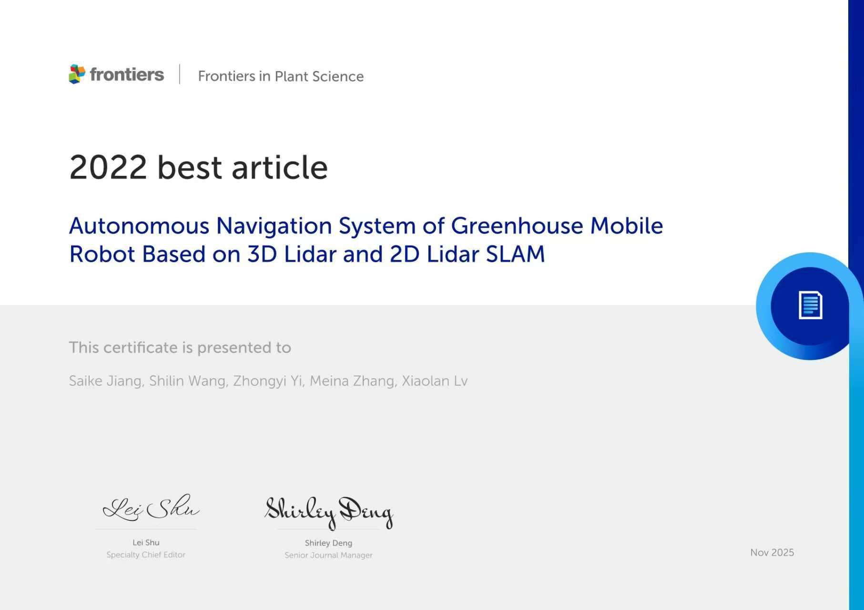864x610 pixels.
Task: Click "This certificate is presented to" text
Action: click(x=180, y=347)
